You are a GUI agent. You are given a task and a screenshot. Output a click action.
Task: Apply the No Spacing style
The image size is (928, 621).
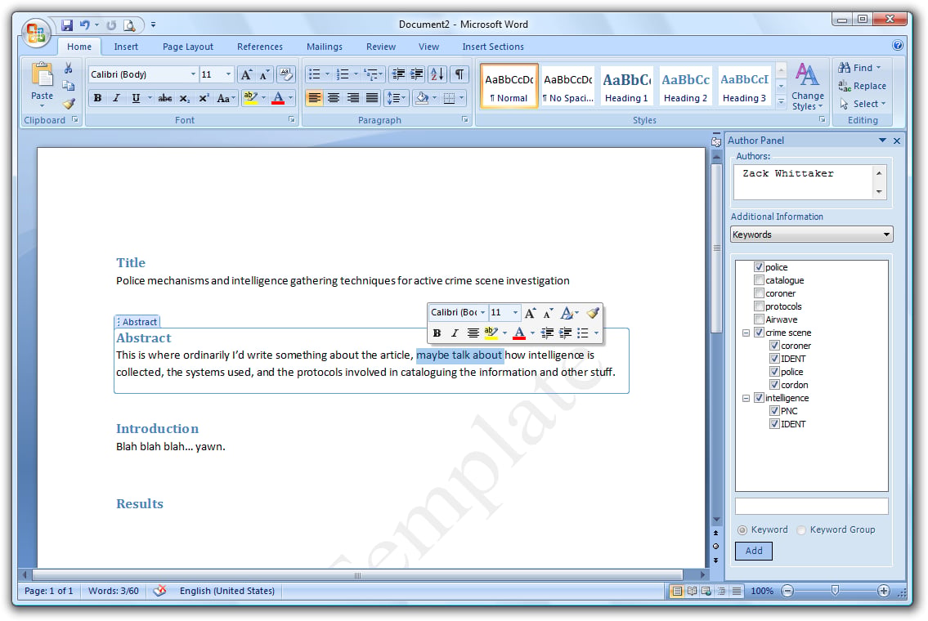pos(567,87)
